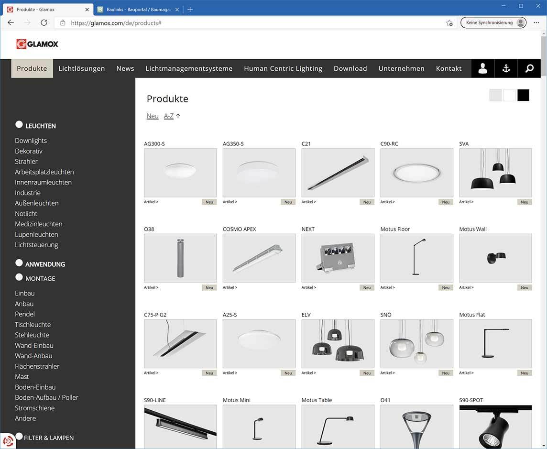Select Stromschiene mounting filter
547x449 pixels.
34,408
